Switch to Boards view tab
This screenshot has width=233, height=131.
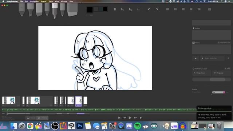pyautogui.click(x=31, y=118)
